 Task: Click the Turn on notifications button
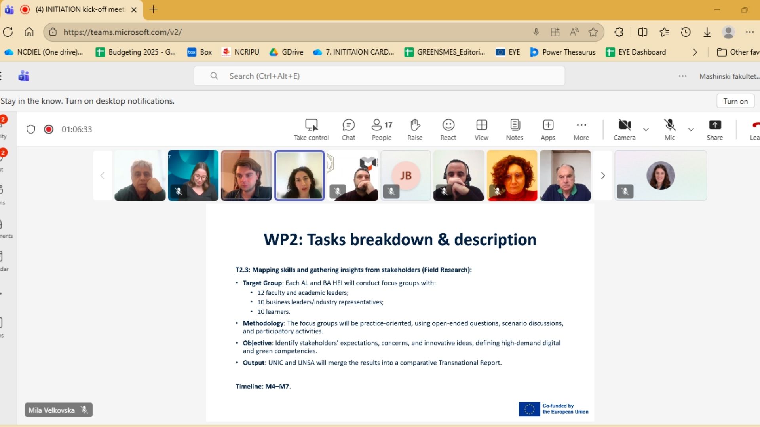[x=735, y=101]
